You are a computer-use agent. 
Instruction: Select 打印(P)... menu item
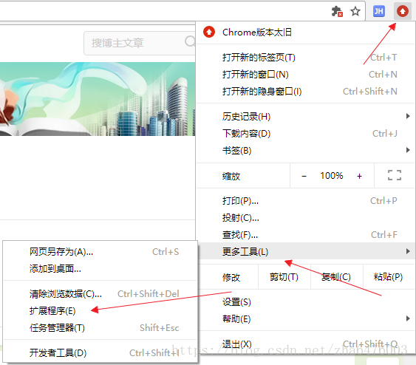(305, 201)
